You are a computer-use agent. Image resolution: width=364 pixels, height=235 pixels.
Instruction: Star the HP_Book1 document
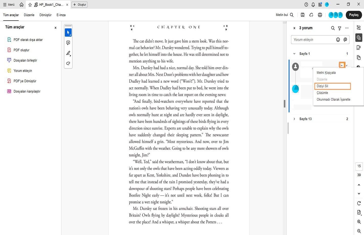30,5
